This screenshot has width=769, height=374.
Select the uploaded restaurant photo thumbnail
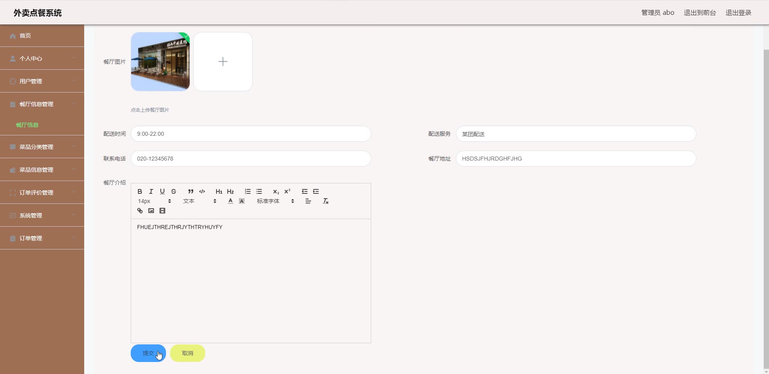click(x=160, y=62)
